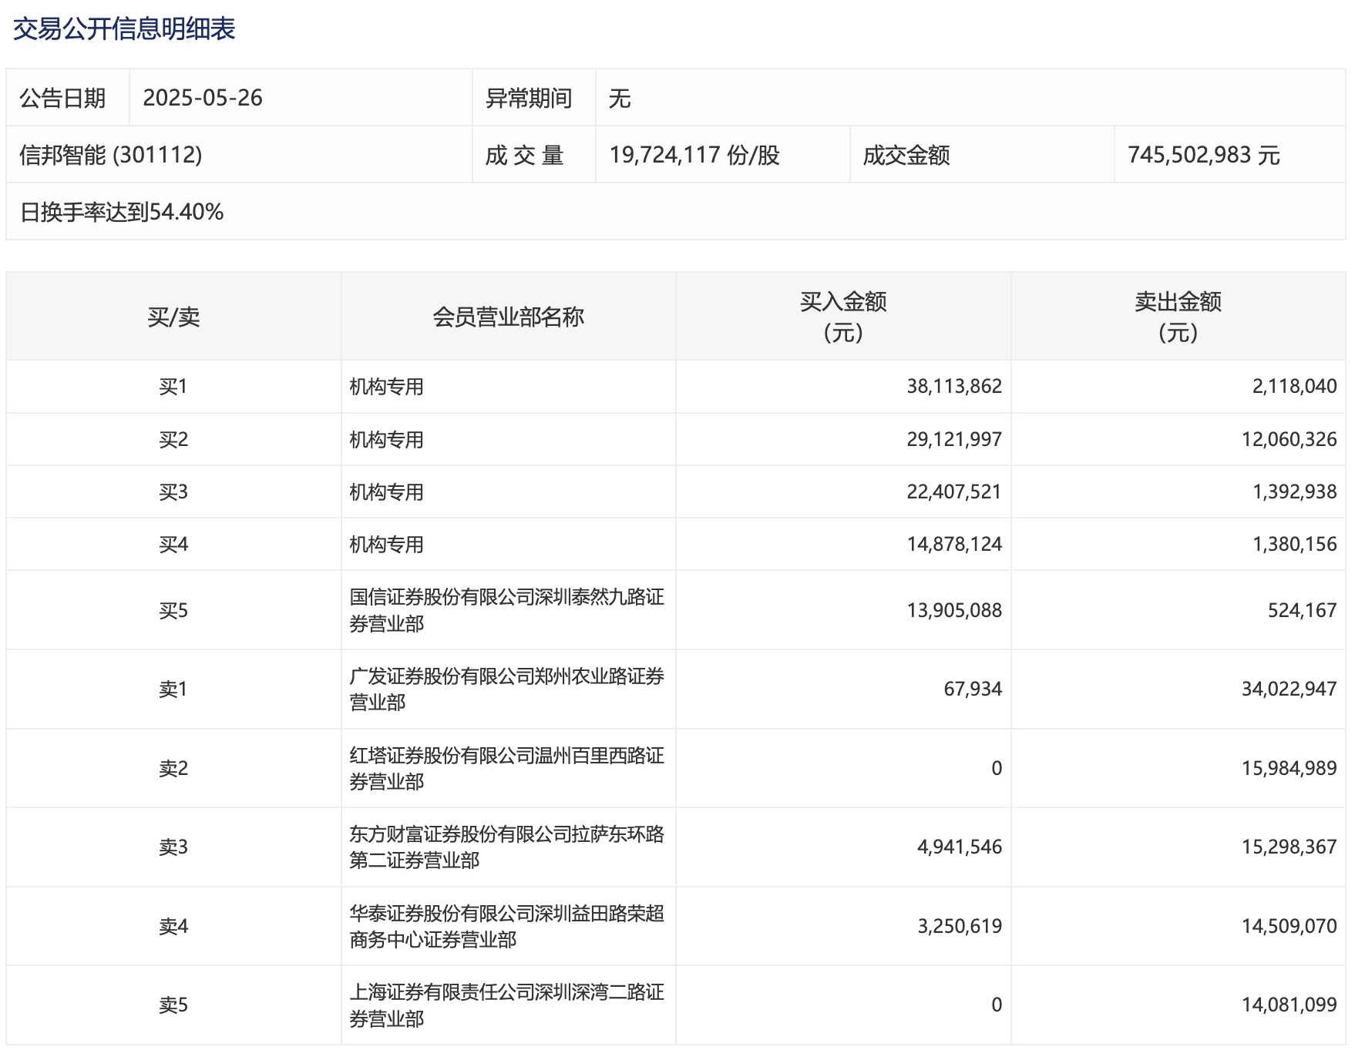Click the 买入金额 column header
The height and width of the screenshot is (1060, 1355).
pyautogui.click(x=842, y=317)
